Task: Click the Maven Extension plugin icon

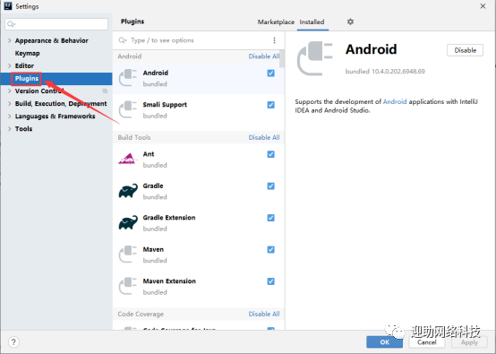Action: coord(128,286)
